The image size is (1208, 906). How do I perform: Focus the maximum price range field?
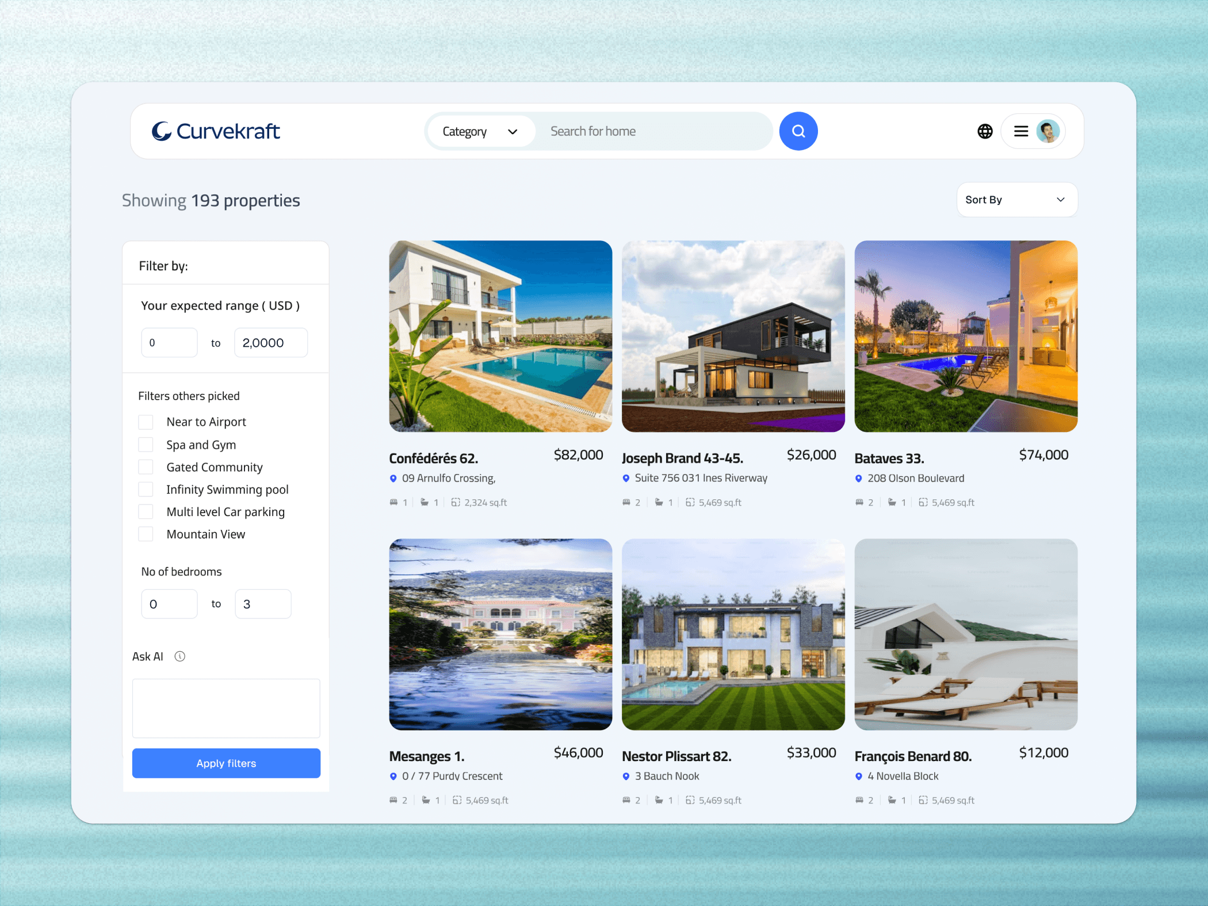coord(270,343)
